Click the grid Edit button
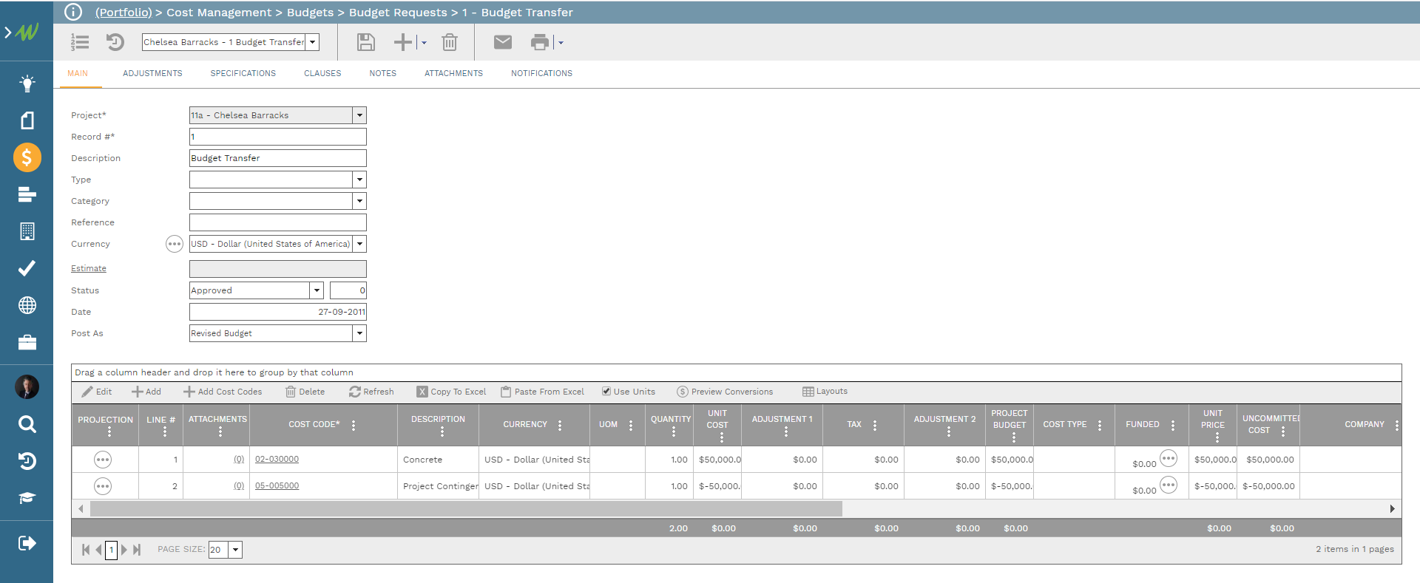This screenshot has height=583, width=1420. pyautogui.click(x=97, y=392)
